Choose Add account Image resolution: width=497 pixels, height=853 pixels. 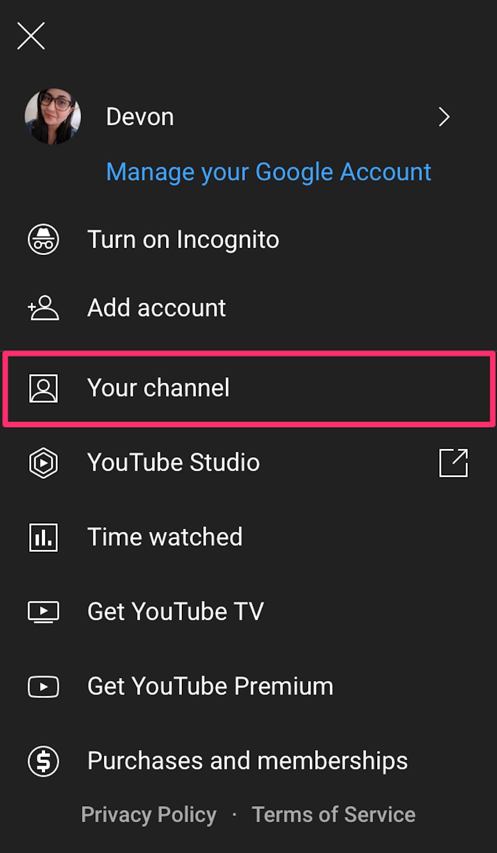click(157, 308)
